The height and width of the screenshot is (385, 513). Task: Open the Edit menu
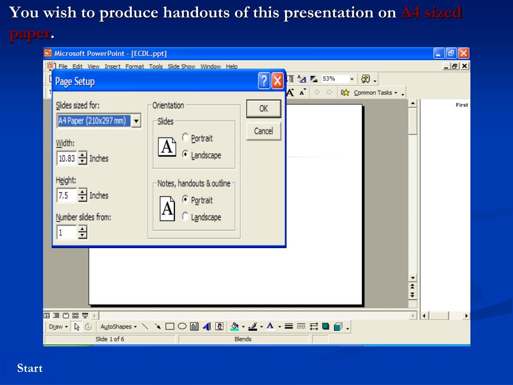click(x=78, y=67)
